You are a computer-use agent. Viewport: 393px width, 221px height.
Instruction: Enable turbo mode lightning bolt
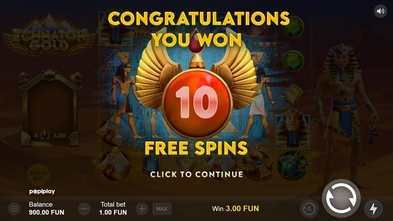(373, 209)
